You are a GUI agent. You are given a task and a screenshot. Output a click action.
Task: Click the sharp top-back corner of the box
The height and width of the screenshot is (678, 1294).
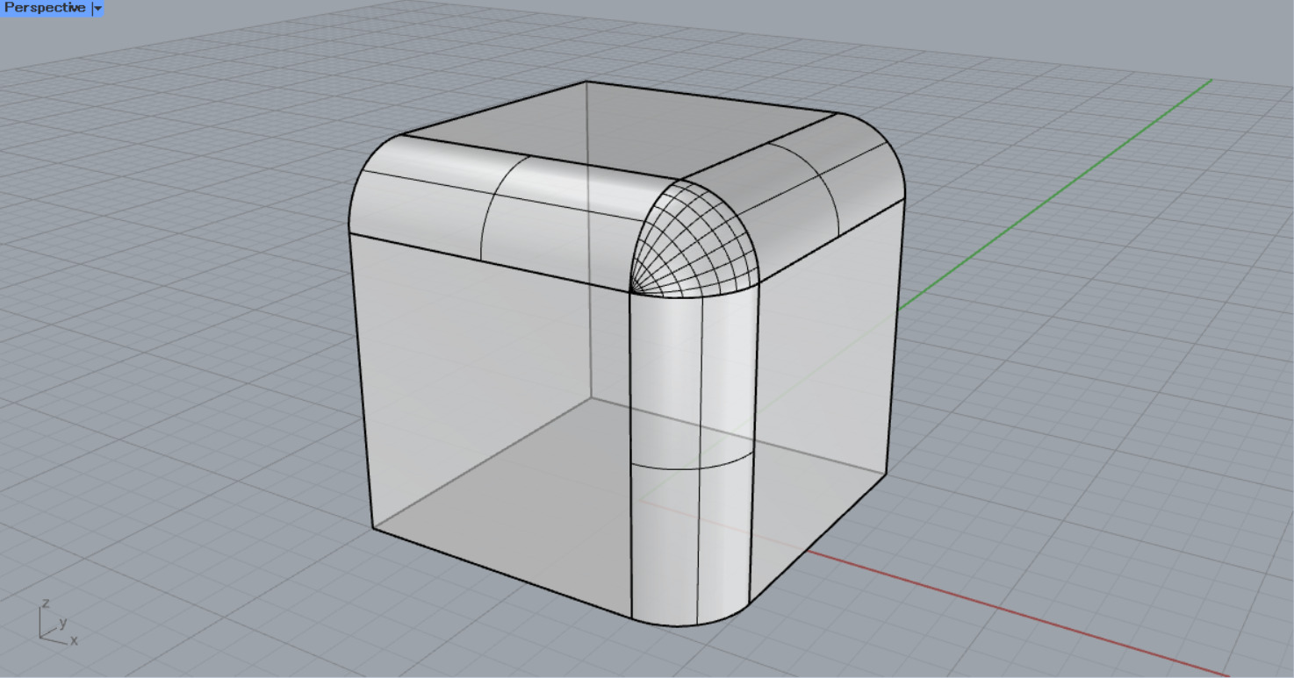tap(586, 82)
